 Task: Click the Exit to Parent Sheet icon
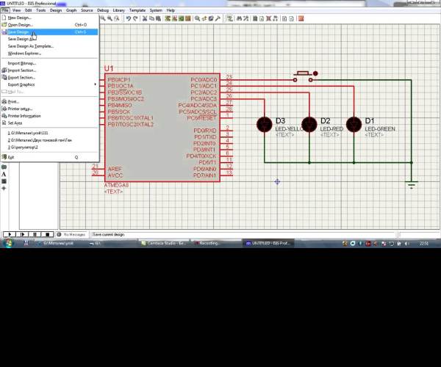click(276, 18)
